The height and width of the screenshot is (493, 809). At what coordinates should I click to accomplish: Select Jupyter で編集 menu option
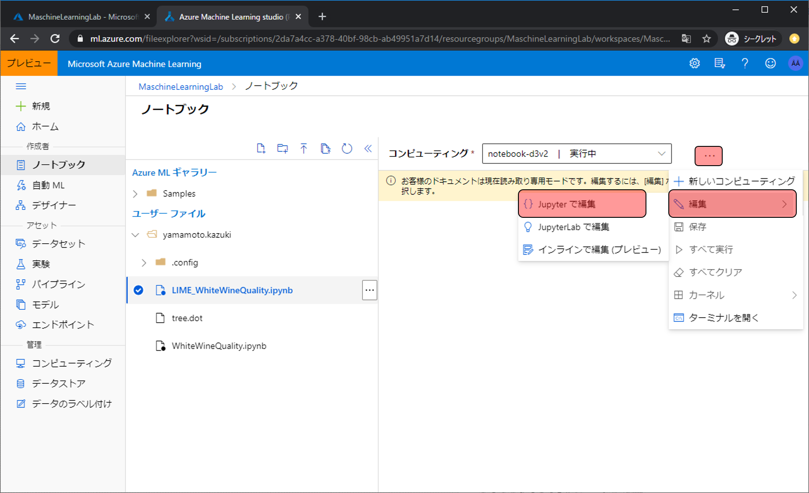point(582,204)
